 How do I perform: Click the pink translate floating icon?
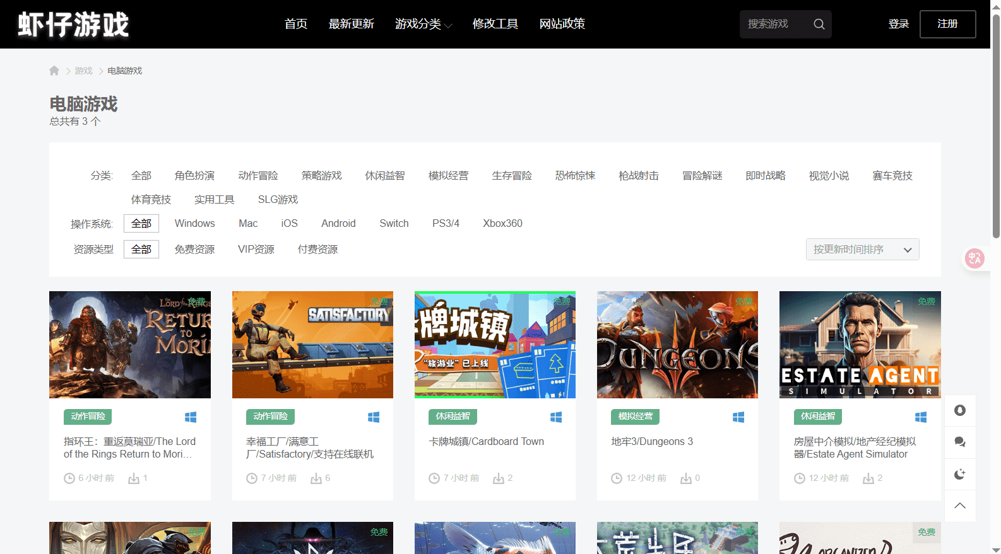[x=974, y=258]
